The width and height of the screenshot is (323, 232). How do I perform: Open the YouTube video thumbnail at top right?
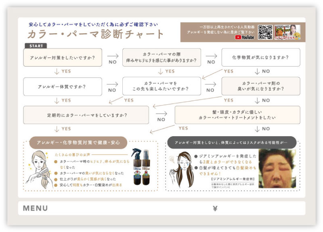pyautogui.click(x=287, y=32)
